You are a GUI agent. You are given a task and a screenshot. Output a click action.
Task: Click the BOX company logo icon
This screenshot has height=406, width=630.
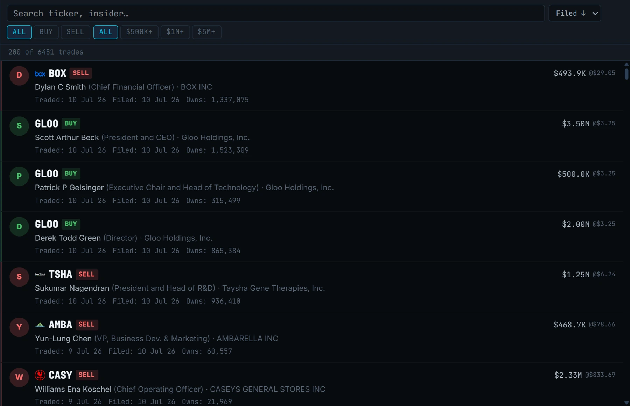click(40, 73)
